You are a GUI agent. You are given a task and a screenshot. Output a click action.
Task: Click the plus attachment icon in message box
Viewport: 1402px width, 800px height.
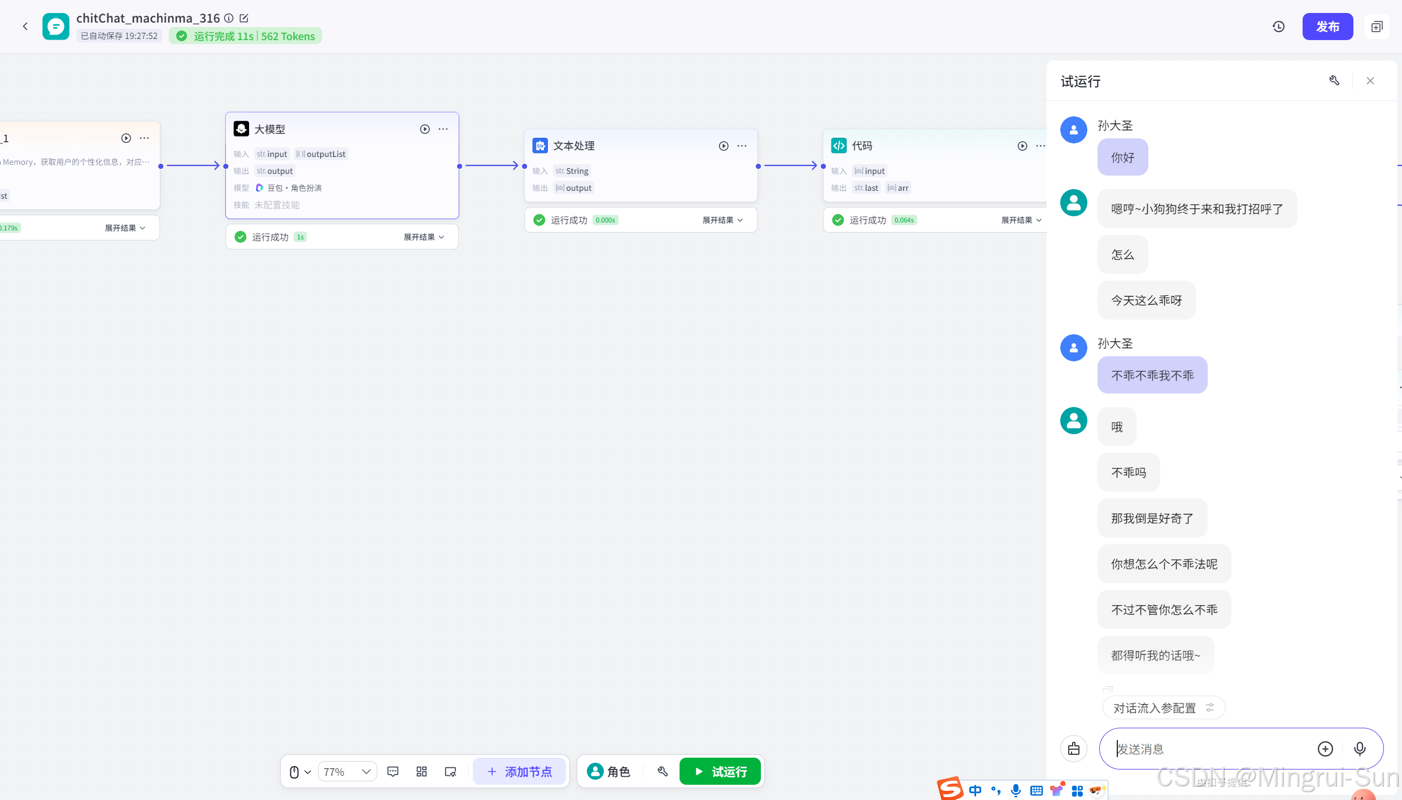pyautogui.click(x=1325, y=749)
